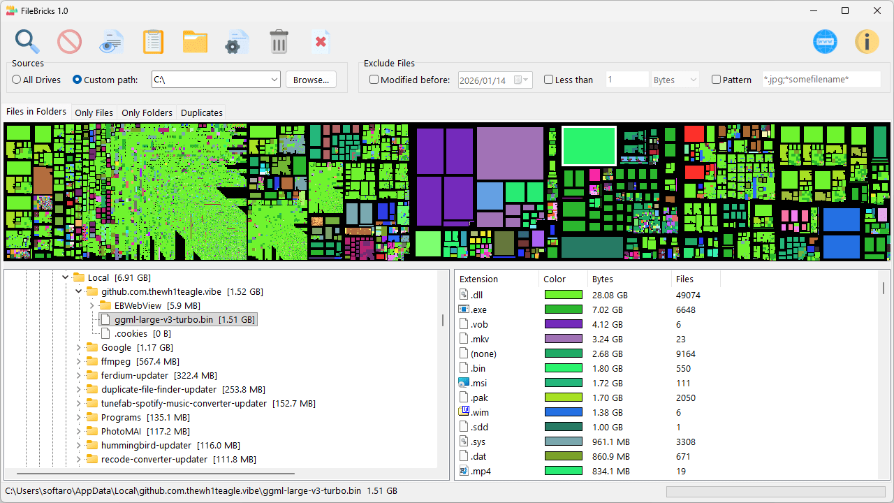Image resolution: width=894 pixels, height=503 pixels.
Task: Sort by the Files column header
Action: (696, 279)
